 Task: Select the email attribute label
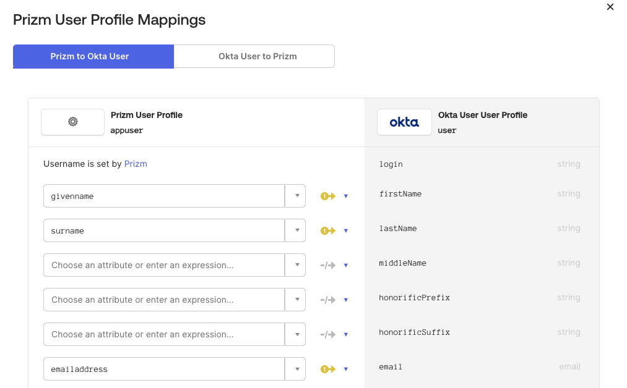click(391, 367)
